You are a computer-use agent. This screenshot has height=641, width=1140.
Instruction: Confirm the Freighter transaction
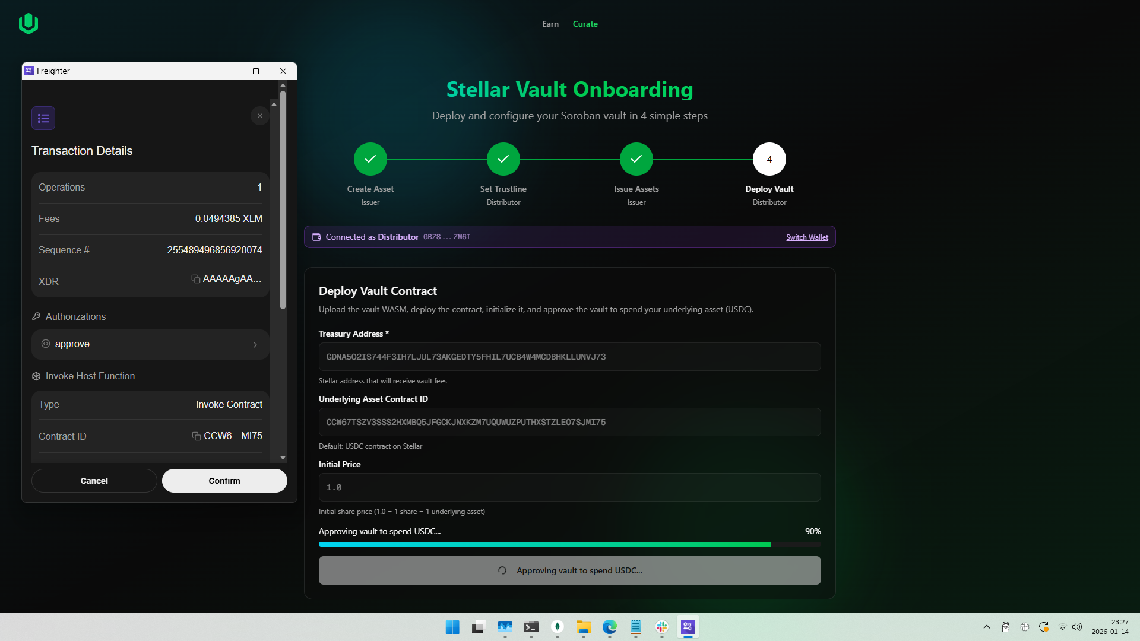point(224,481)
